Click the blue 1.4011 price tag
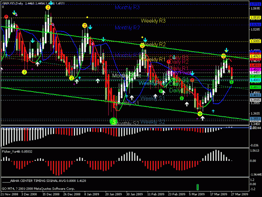The width and height of the screenshot is (262, 197). point(255,95)
